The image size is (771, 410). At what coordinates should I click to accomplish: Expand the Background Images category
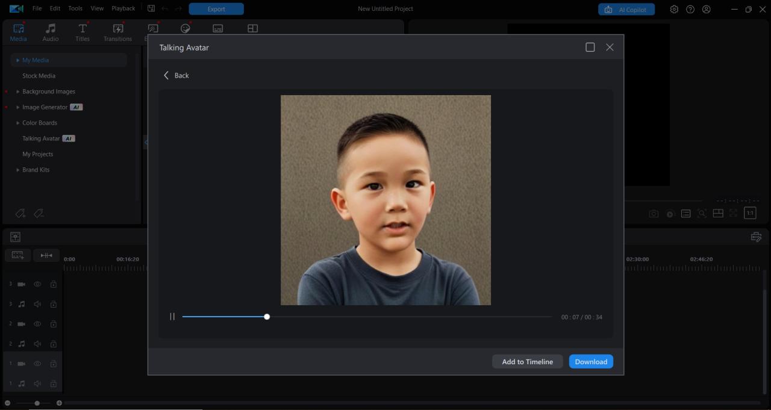coord(17,92)
